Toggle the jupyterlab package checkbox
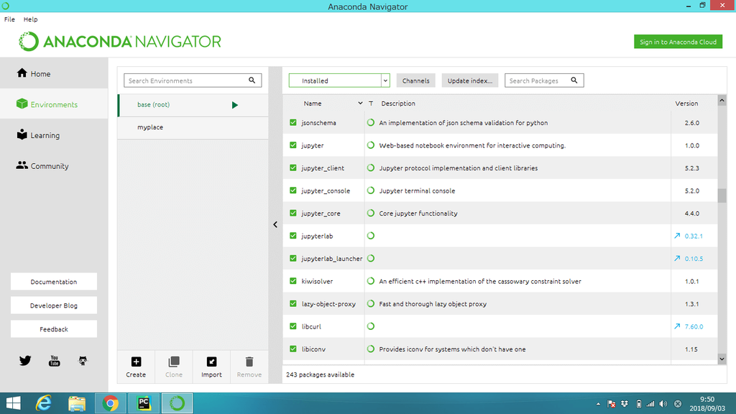 (293, 236)
